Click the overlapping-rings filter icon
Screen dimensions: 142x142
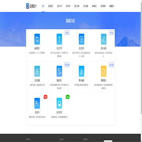(x=37, y=71)
